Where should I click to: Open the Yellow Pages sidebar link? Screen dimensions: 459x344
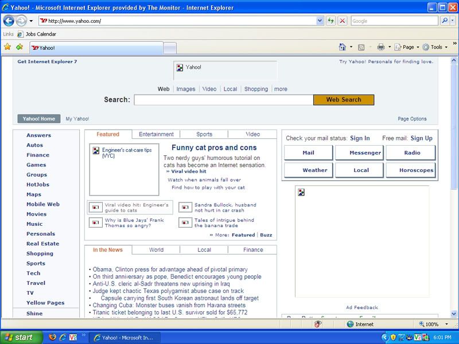(45, 303)
